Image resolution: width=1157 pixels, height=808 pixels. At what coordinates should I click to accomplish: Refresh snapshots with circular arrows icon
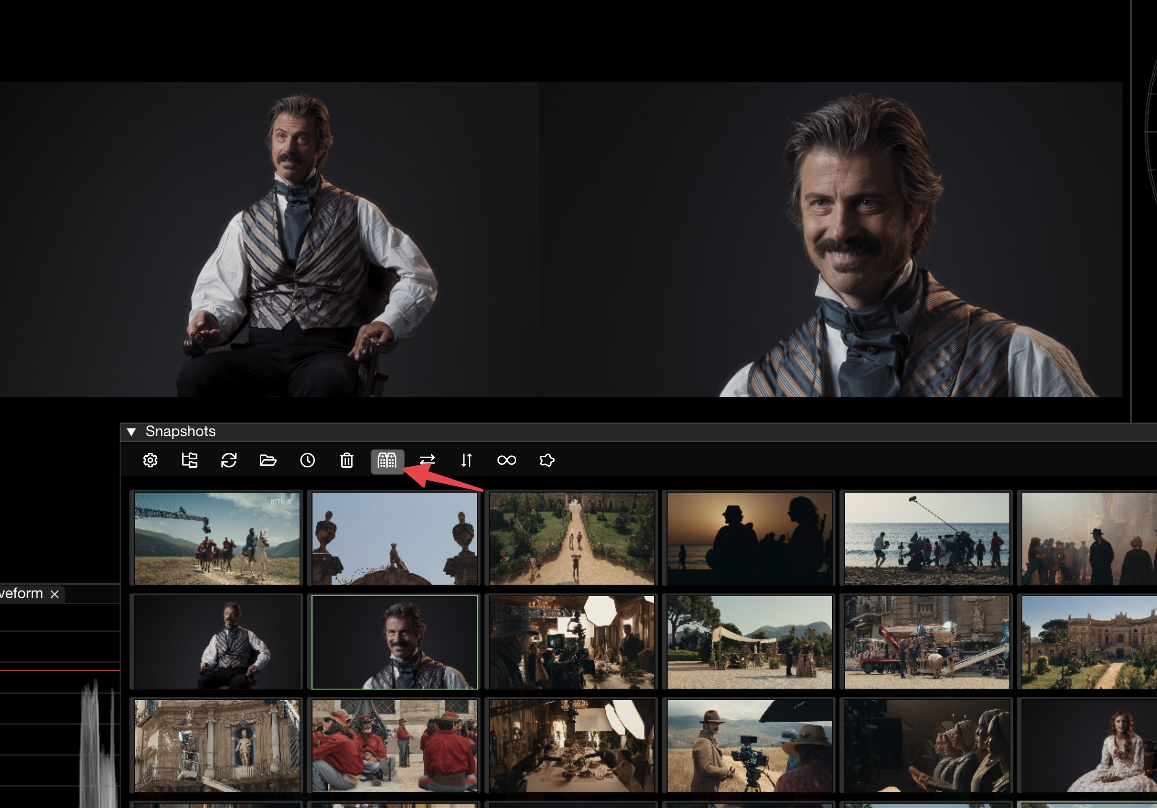click(229, 461)
